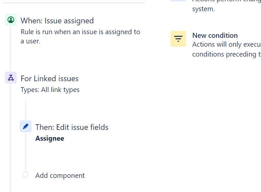Click the yellow New condition filter icon
This screenshot has width=261, height=192.
[178, 39]
